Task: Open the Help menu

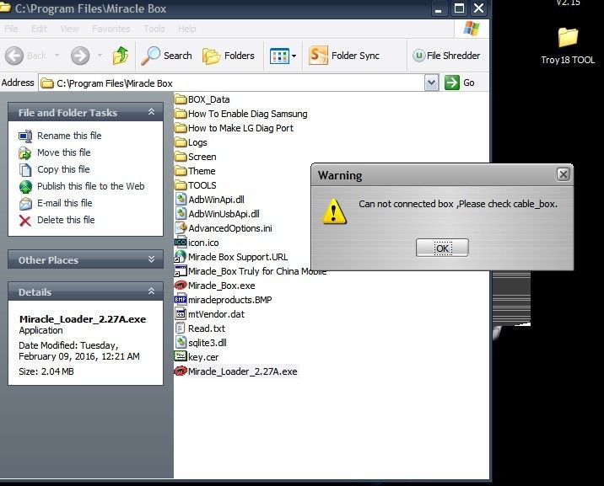Action: [x=186, y=29]
